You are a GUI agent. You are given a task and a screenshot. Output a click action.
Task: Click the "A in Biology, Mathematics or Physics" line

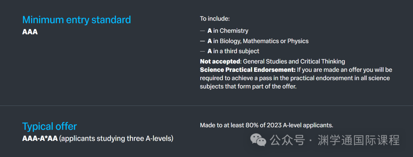click(x=258, y=41)
